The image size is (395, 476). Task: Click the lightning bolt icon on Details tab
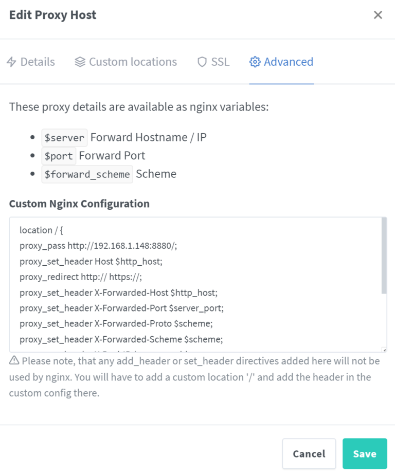pos(11,62)
